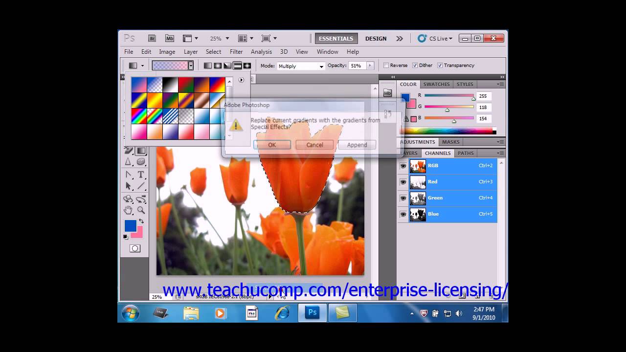Image resolution: width=626 pixels, height=352 pixels.
Task: Show more workspaces with double chevron
Action: pyautogui.click(x=400, y=39)
